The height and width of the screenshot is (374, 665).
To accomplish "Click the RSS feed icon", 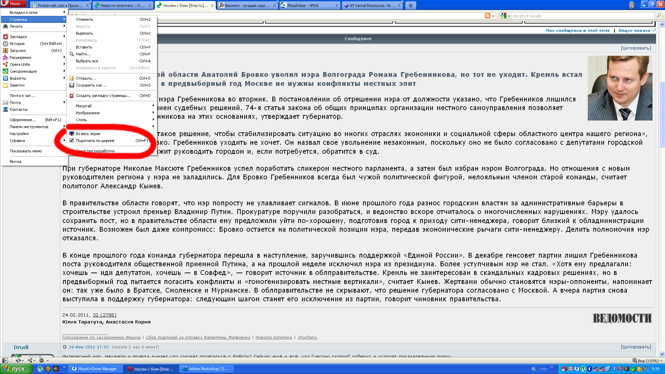I will click(487, 16).
